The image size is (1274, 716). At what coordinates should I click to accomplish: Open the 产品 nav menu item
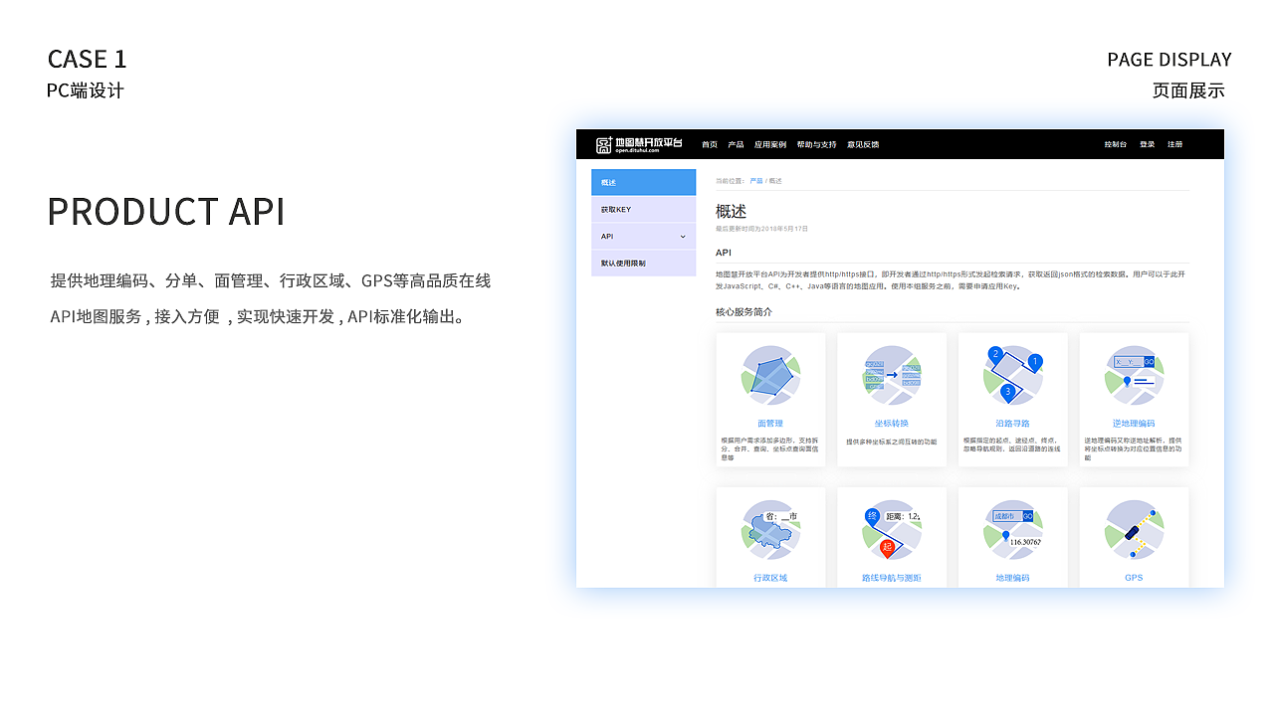pos(736,145)
